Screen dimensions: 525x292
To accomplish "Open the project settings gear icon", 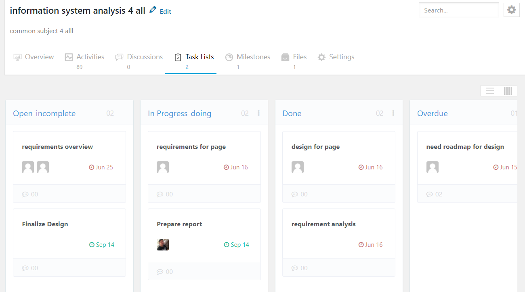I will (x=511, y=10).
